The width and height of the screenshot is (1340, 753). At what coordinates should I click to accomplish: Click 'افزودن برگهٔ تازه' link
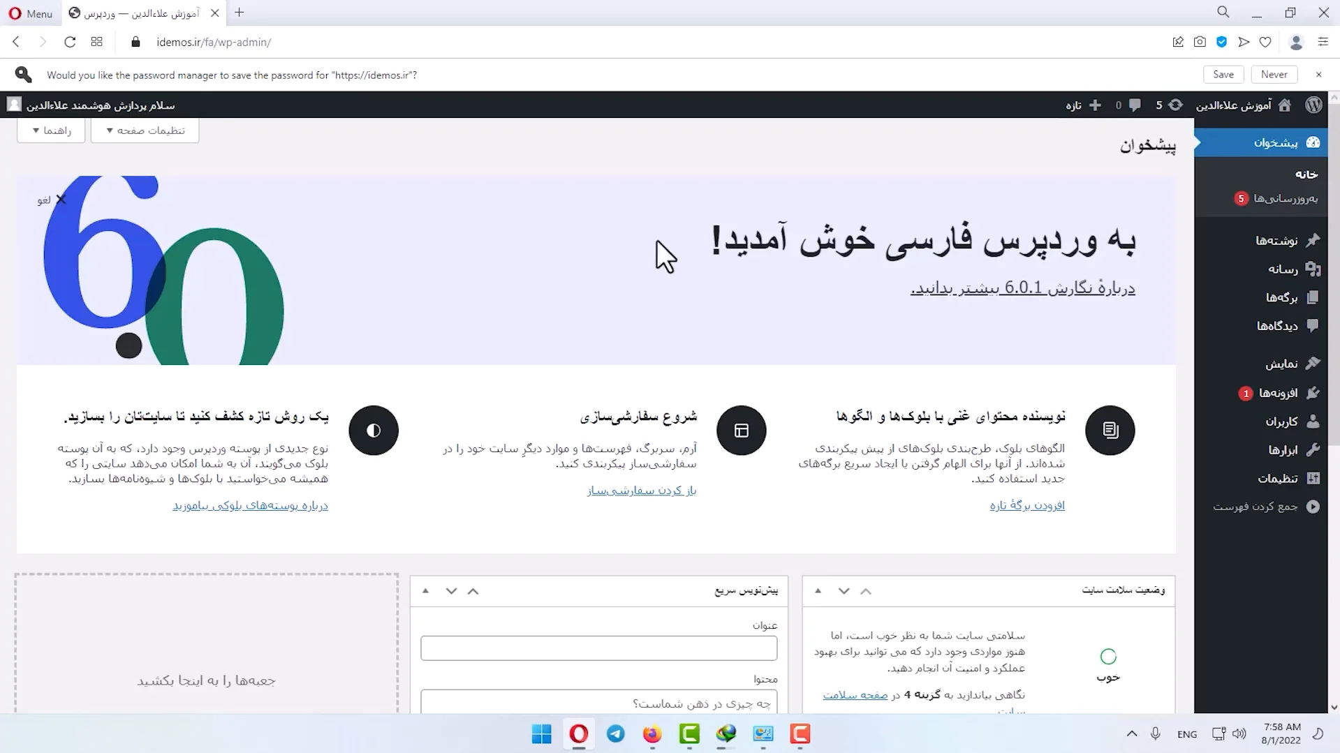[1026, 505]
